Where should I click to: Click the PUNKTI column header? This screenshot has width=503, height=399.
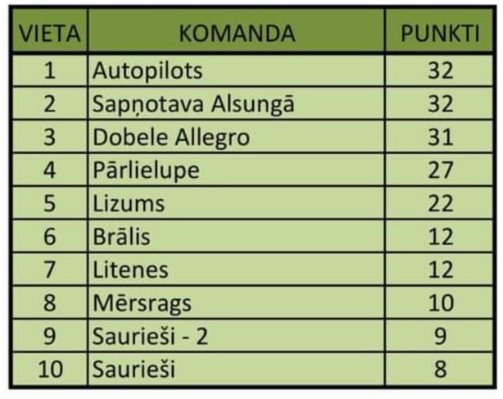pos(439,31)
